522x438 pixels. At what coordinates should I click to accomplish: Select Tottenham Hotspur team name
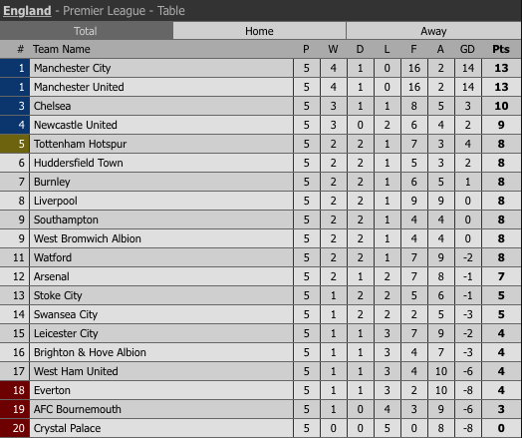point(81,144)
